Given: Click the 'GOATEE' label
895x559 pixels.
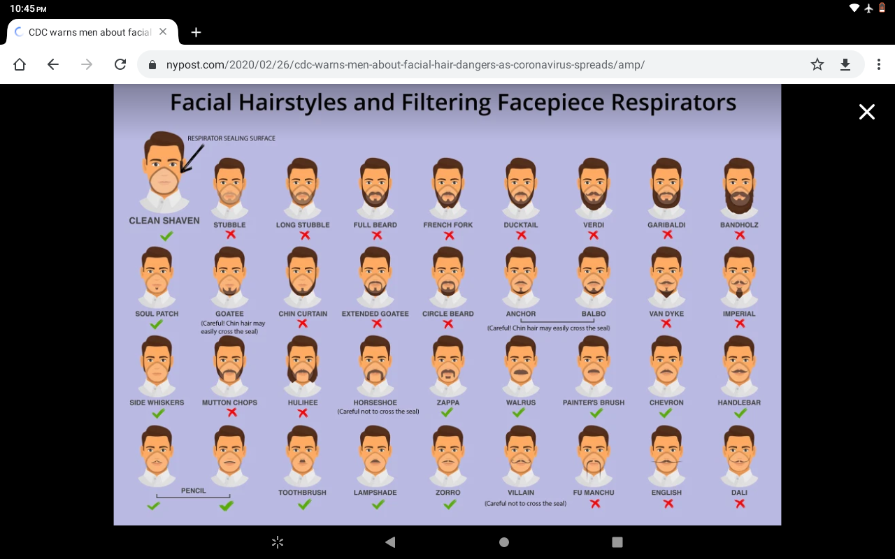Looking at the screenshot, I should coord(229,314).
